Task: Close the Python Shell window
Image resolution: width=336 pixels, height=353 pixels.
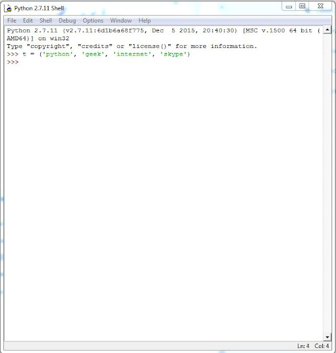Action: (x=321, y=6)
